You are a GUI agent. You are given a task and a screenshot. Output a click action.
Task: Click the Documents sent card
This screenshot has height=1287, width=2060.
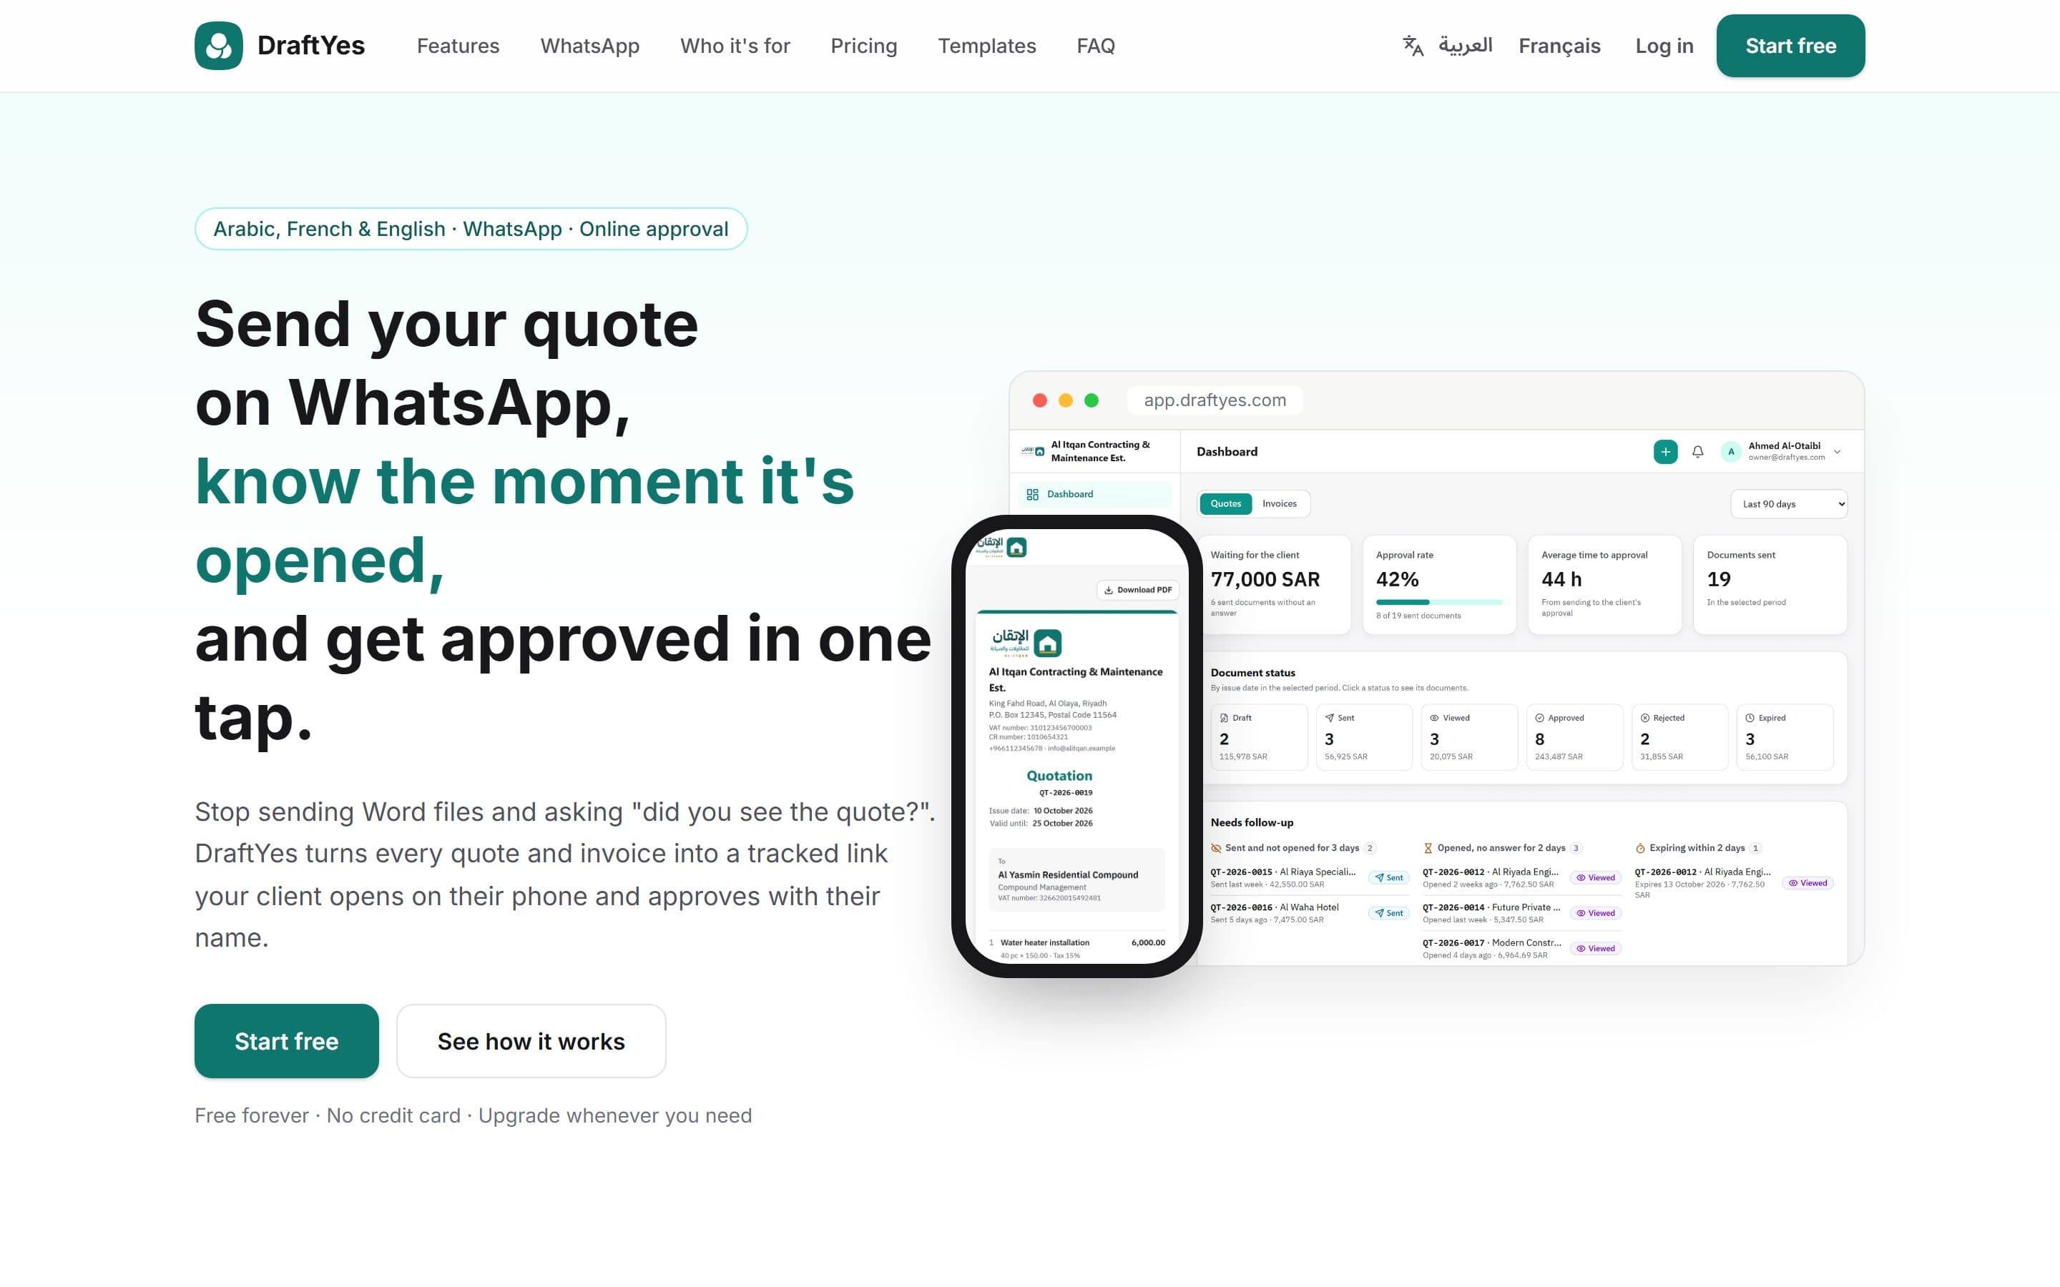(1770, 584)
